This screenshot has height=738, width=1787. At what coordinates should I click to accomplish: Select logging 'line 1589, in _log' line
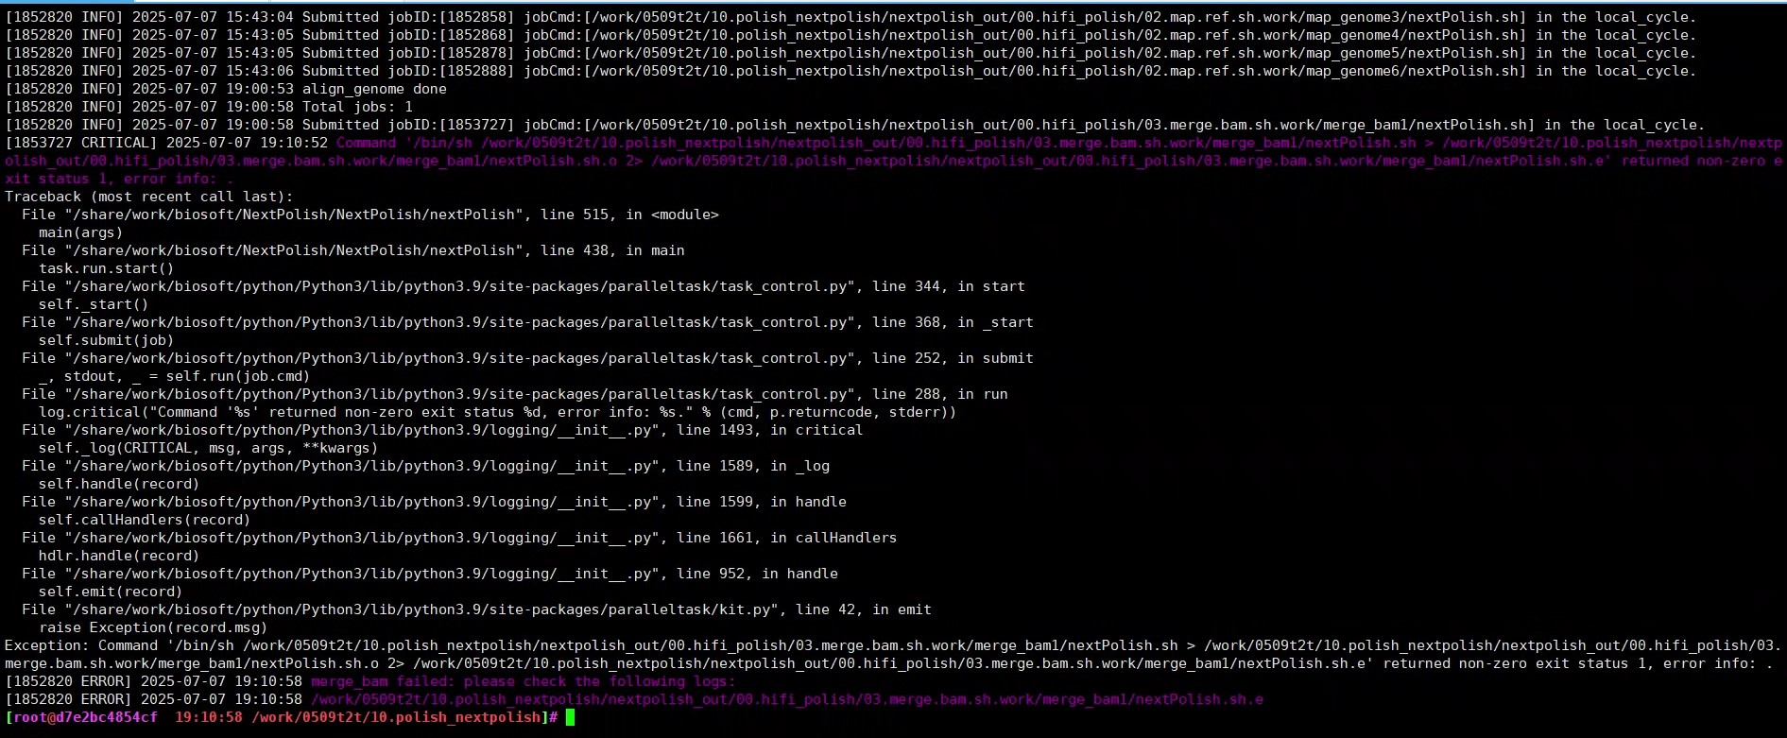pos(425,466)
